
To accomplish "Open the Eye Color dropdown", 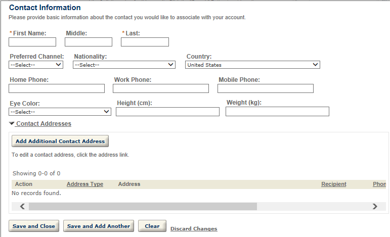I will coord(60,112).
